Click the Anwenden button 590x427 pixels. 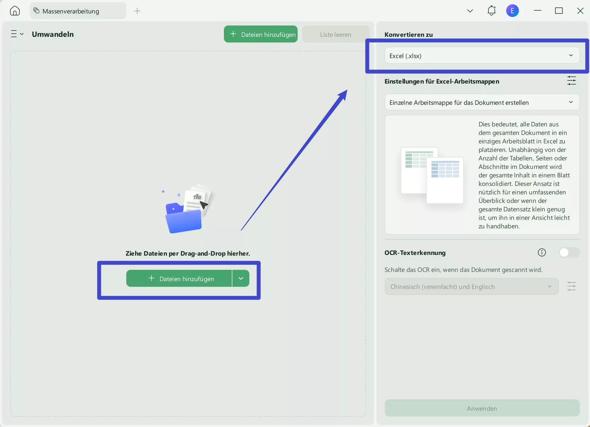tap(482, 408)
